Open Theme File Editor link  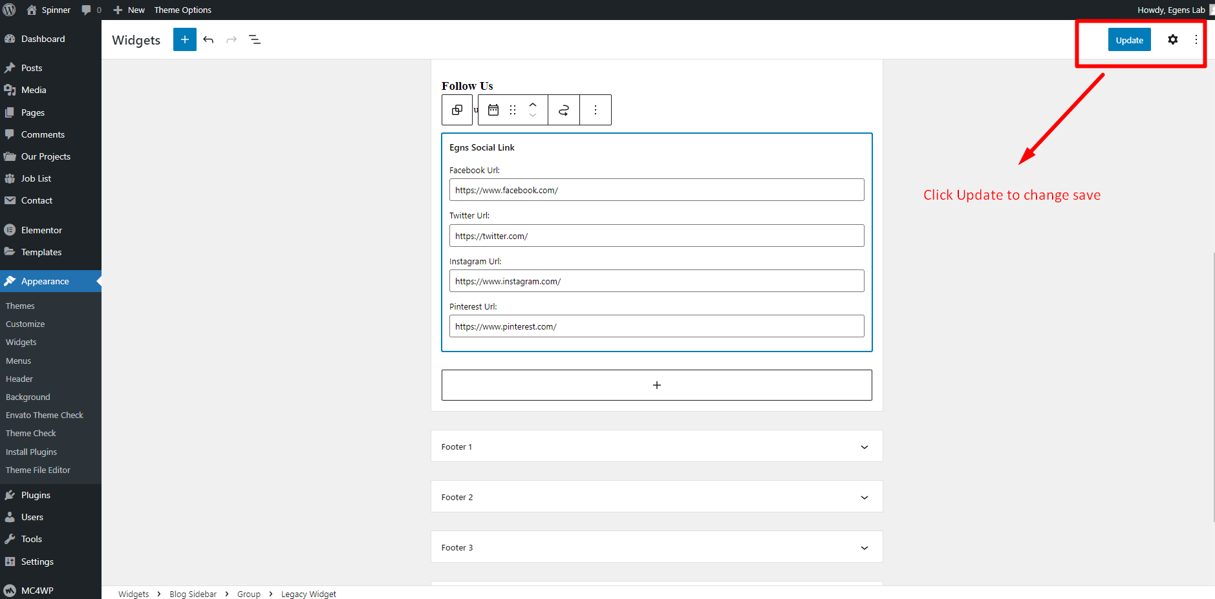(38, 470)
